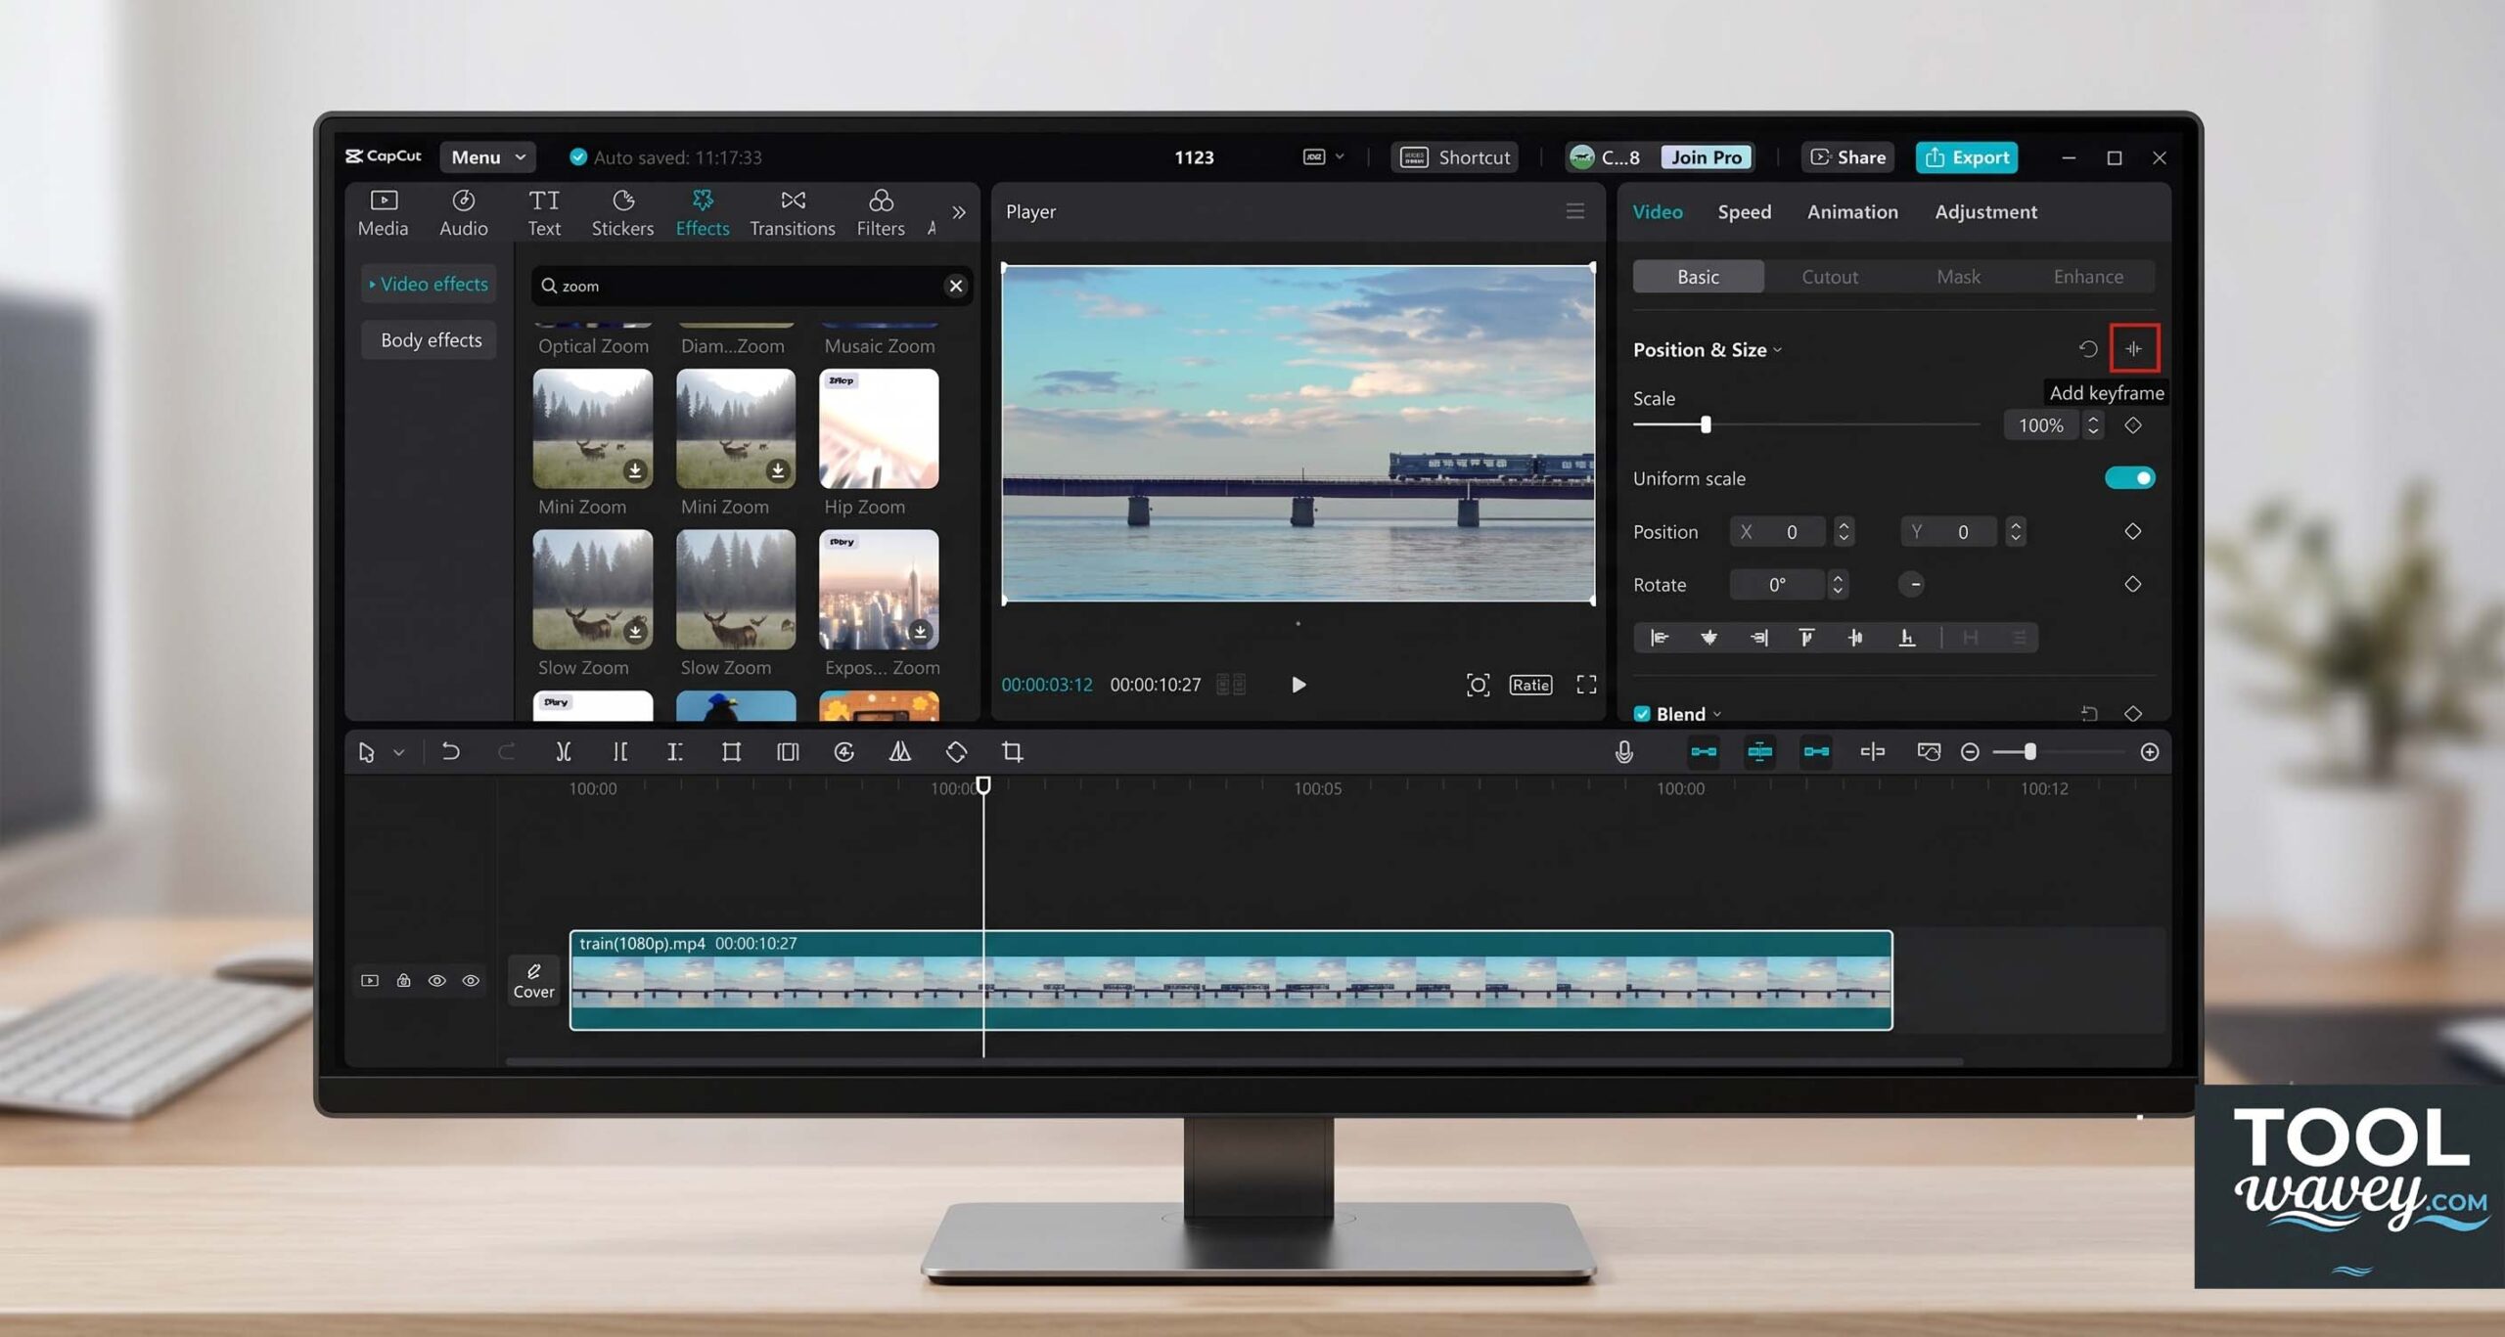Undo the last action in timeline toolbar
This screenshot has height=1337, width=2505.
click(x=450, y=751)
